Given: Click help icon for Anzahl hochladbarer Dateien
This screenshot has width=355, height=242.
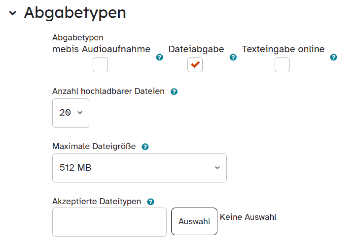Looking at the screenshot, I should pyautogui.click(x=174, y=92).
